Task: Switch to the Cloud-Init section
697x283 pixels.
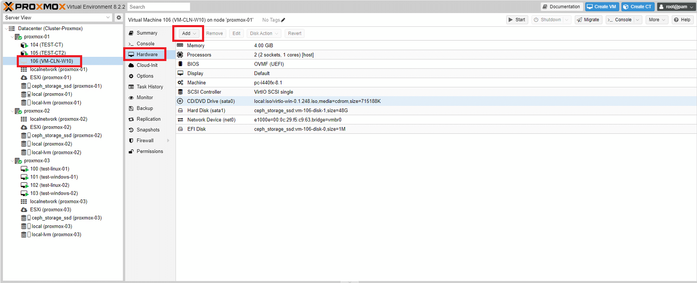Action: (x=147, y=65)
